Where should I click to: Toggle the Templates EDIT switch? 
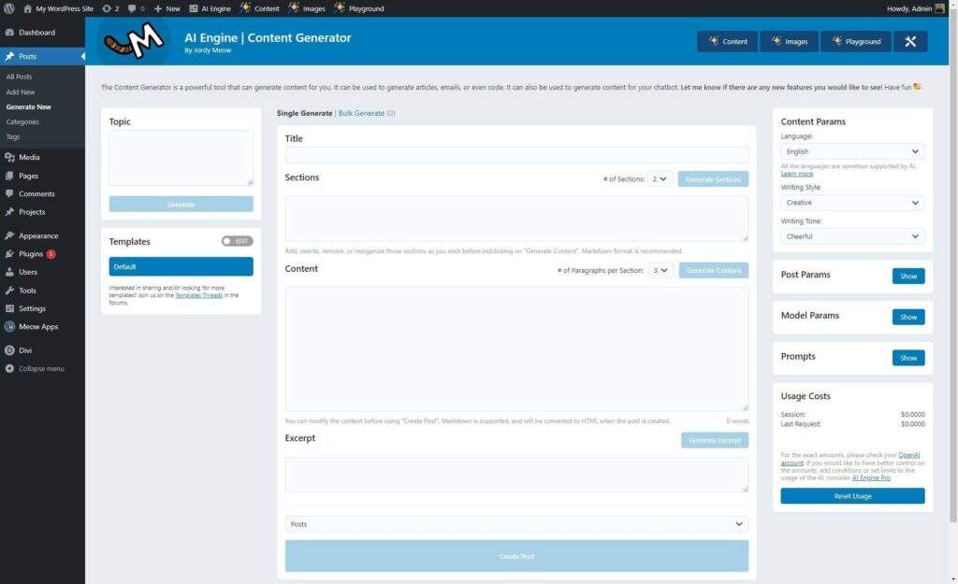coord(237,241)
